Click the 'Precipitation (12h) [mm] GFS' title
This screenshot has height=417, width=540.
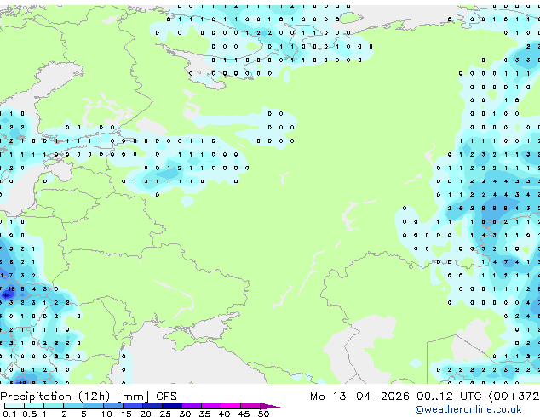[89, 397]
